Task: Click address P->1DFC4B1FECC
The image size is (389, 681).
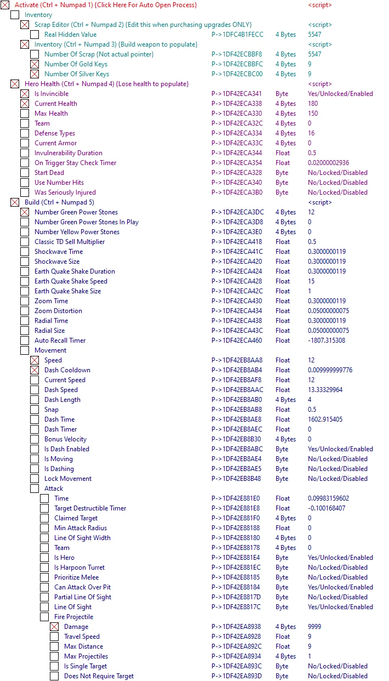Action: [237, 35]
